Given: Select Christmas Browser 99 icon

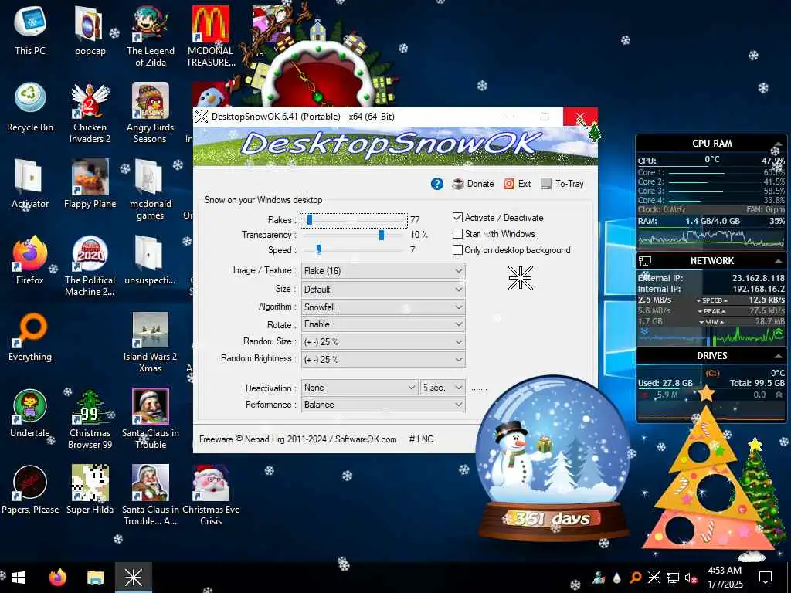Looking at the screenshot, I should tap(90, 419).
